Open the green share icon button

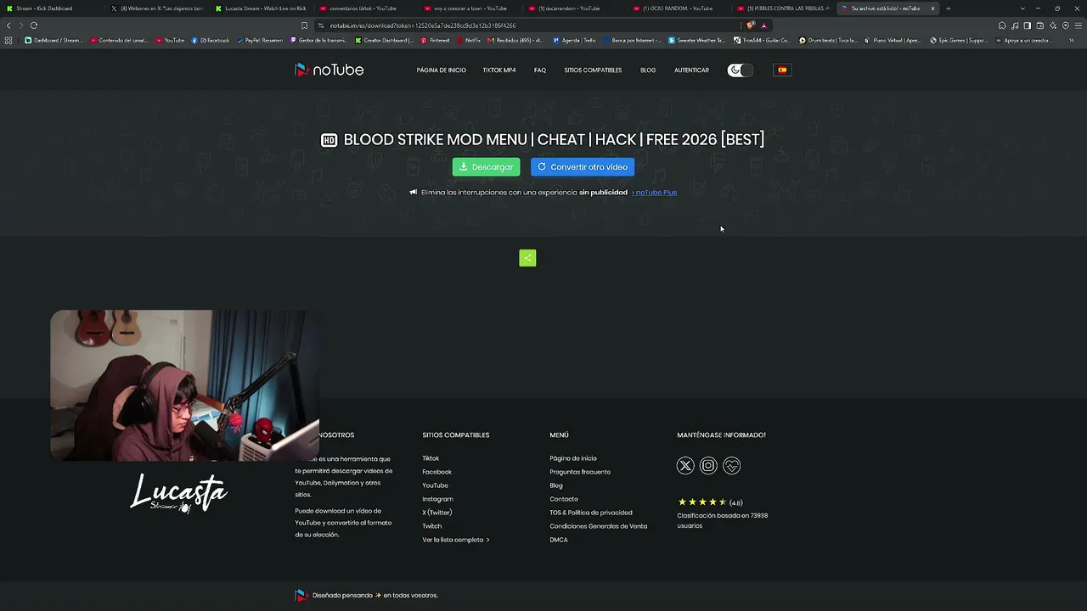tap(527, 258)
